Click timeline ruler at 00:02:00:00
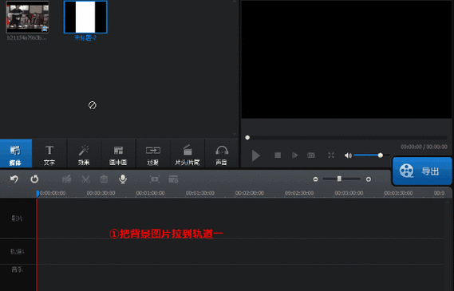The height and width of the screenshot is (291, 454). click(250, 193)
